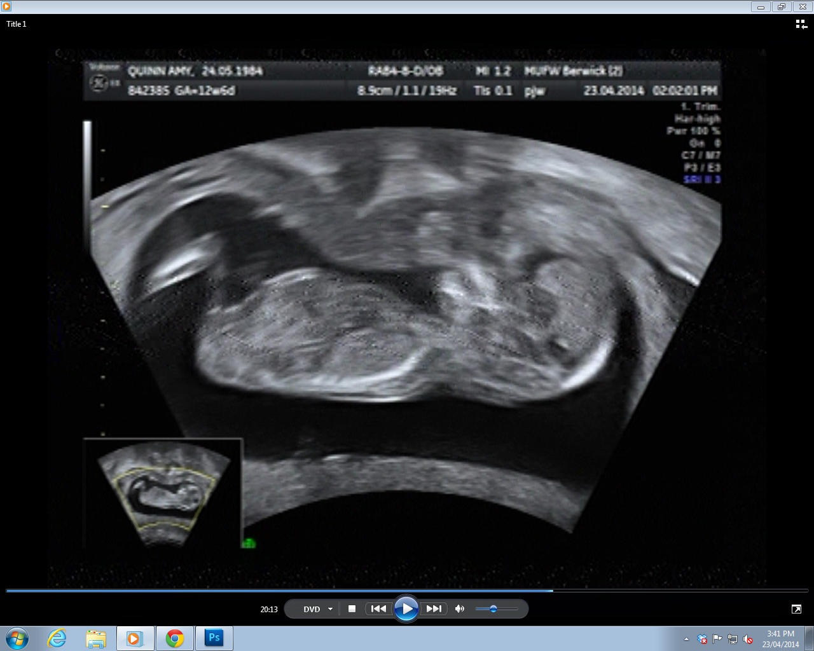
Task: Click the muted system volume tray icon
Action: pyautogui.click(x=748, y=639)
